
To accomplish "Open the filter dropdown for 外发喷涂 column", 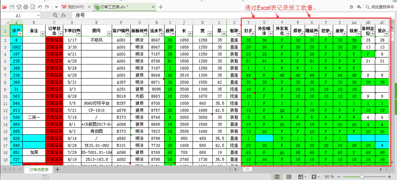I will tap(271, 34).
